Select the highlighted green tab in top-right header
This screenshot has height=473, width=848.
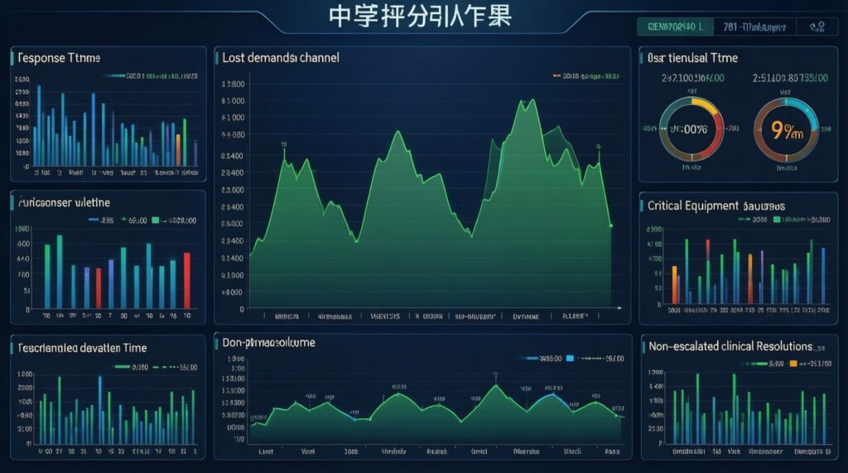tap(674, 27)
